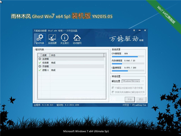Select the 总进度 完成 row

tap(71, 63)
